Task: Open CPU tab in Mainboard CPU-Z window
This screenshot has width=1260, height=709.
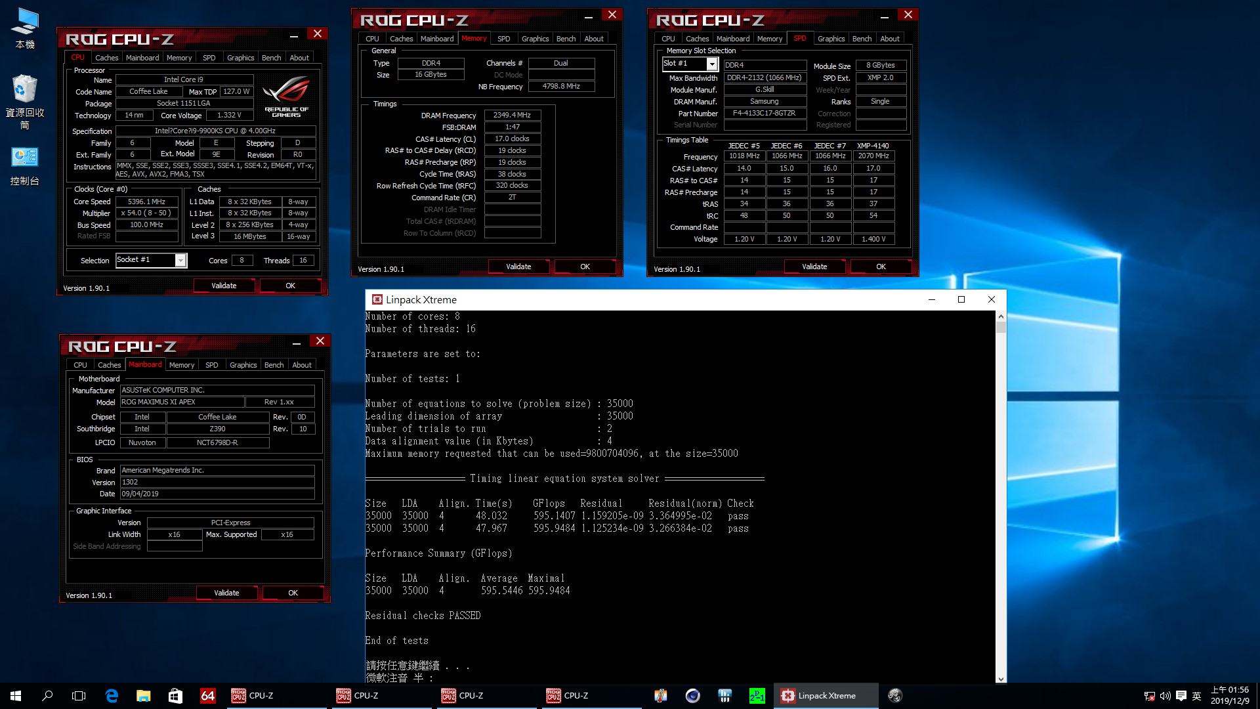Action: click(80, 365)
